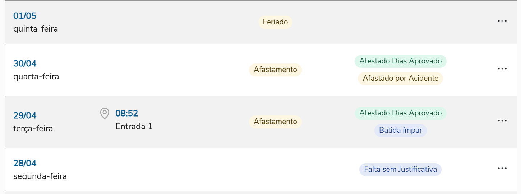The image size is (521, 194).
Task: Click the Entrada 1 label
Action: click(134, 126)
